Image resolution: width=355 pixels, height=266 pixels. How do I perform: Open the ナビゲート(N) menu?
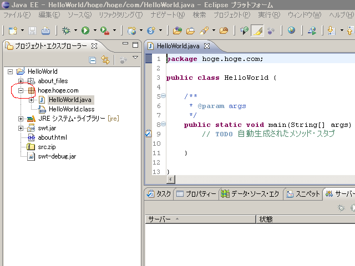[x=168, y=15]
